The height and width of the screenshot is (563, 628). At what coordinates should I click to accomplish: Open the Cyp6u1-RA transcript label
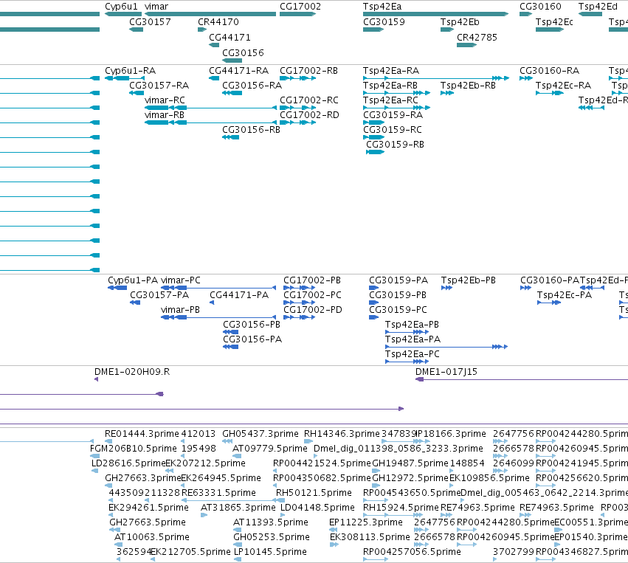click(130, 71)
